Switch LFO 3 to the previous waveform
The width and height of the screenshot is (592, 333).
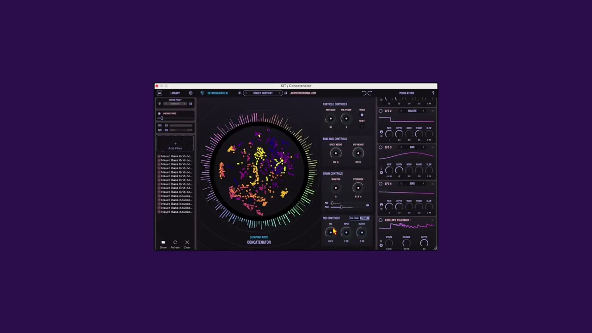[401, 147]
